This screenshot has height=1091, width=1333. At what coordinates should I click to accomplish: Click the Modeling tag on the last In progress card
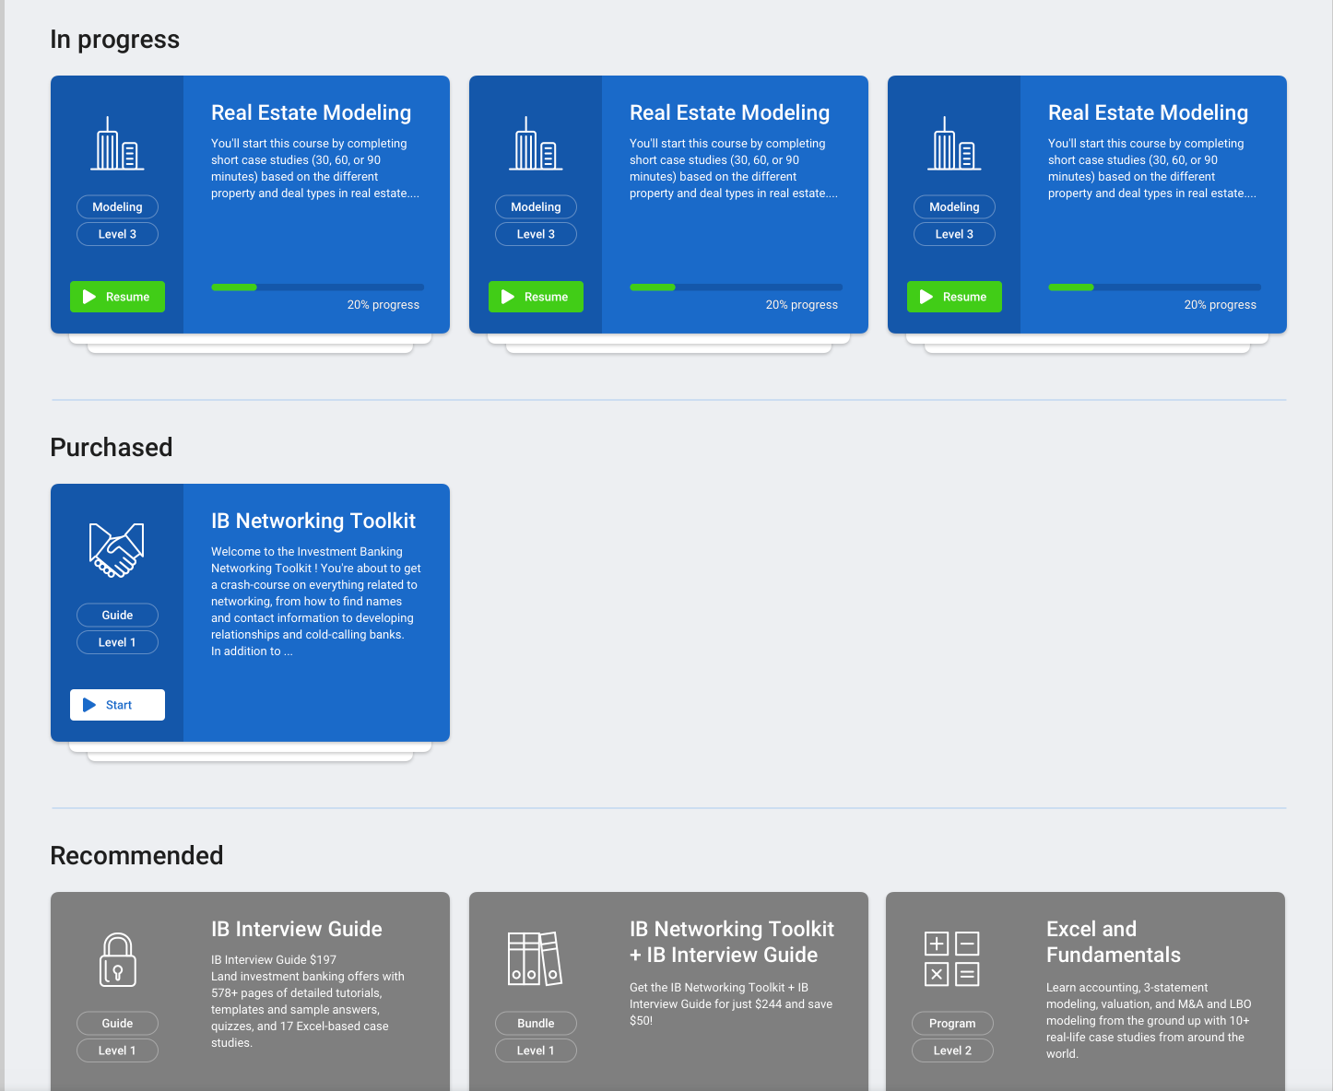coord(954,207)
